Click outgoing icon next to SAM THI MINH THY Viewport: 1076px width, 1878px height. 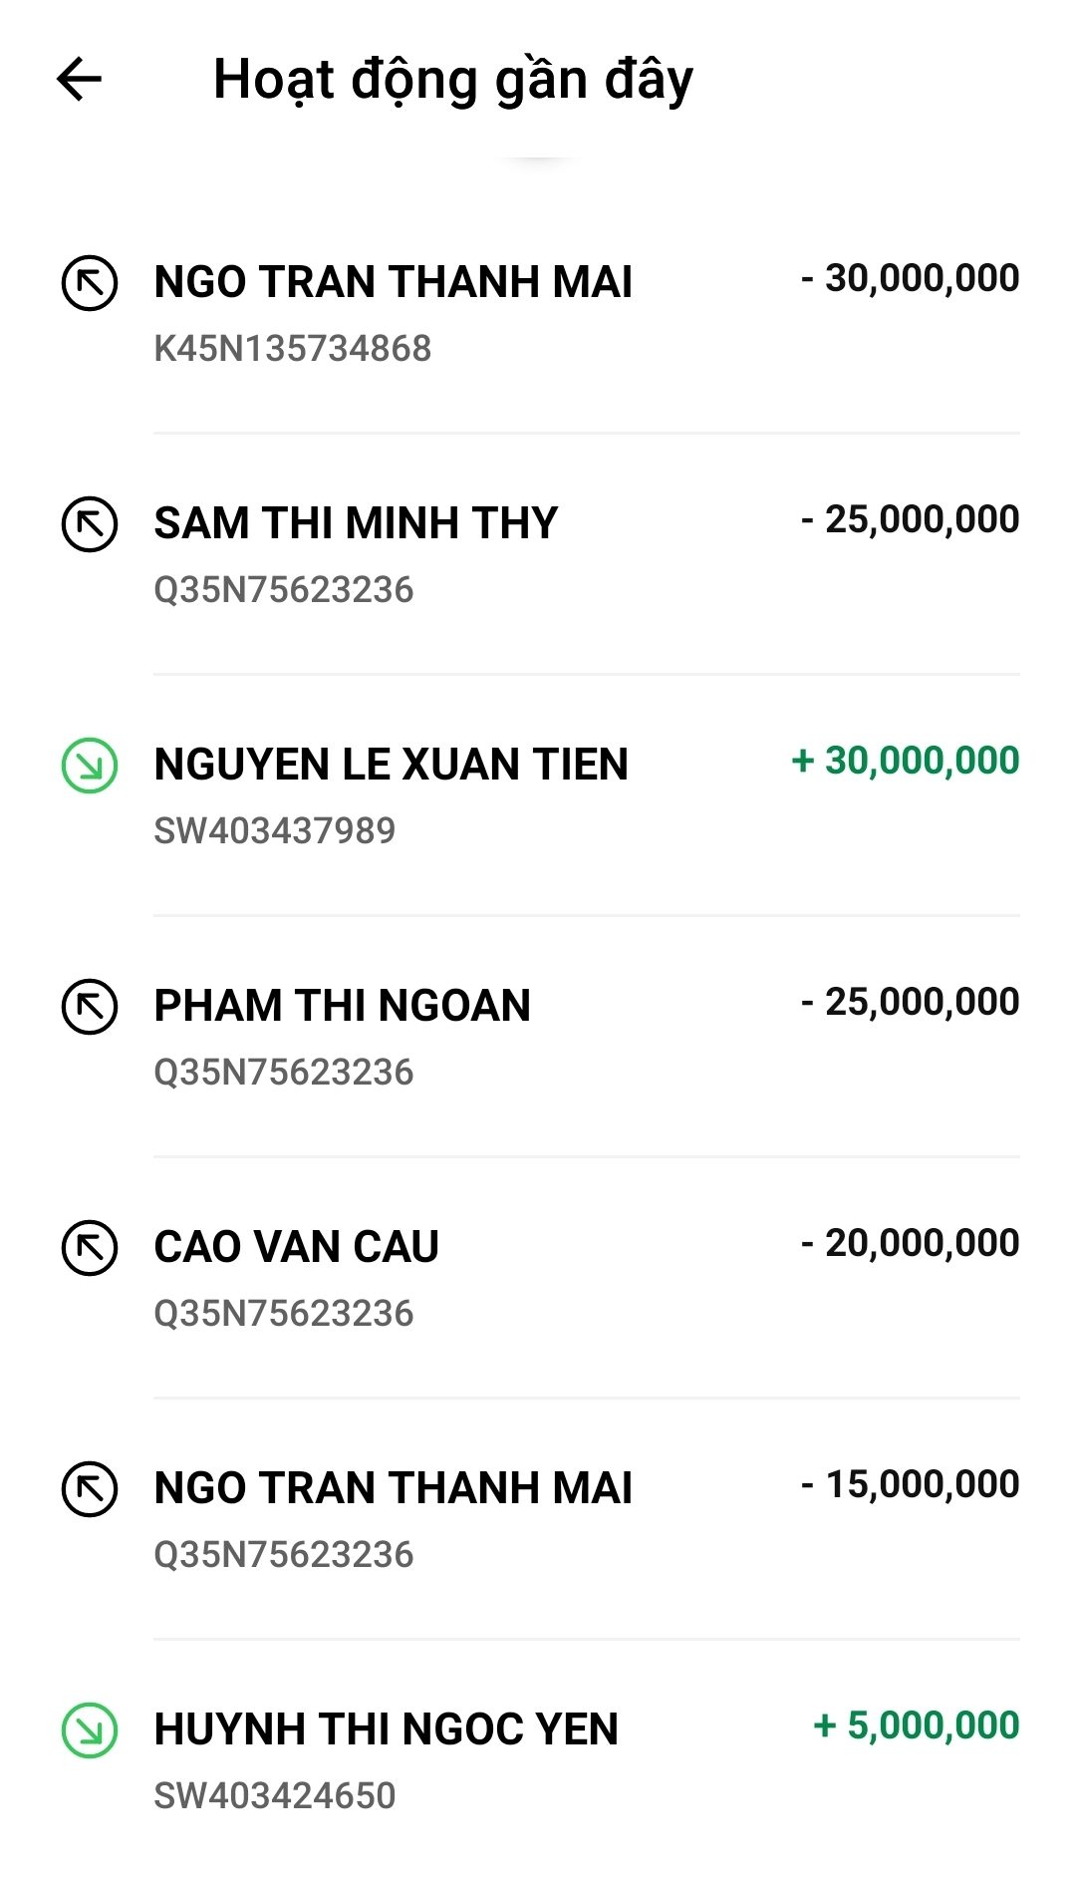90,524
